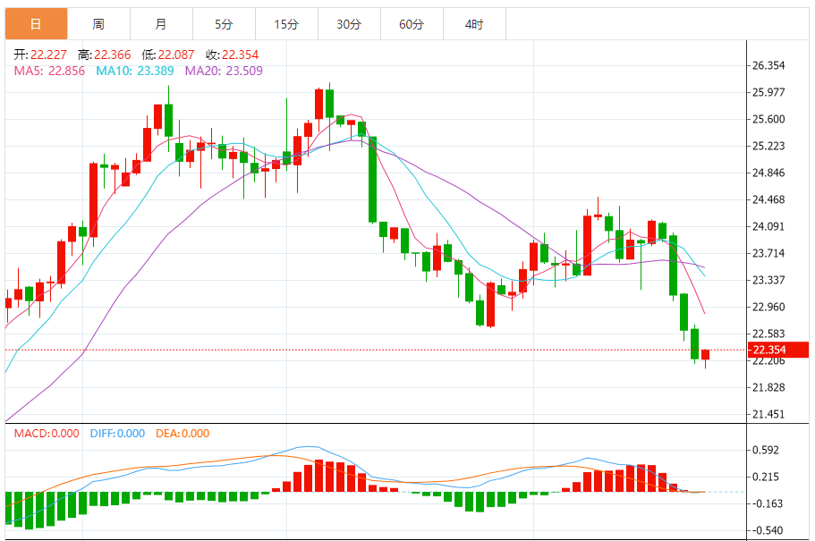Open the 60分 interval tab
Image resolution: width=815 pixels, height=541 pixels.
pyautogui.click(x=412, y=24)
